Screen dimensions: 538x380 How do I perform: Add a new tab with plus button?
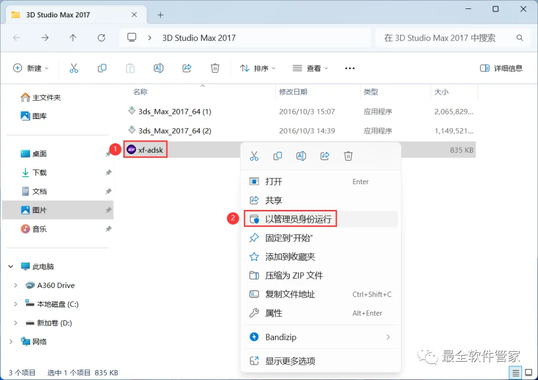click(160, 15)
